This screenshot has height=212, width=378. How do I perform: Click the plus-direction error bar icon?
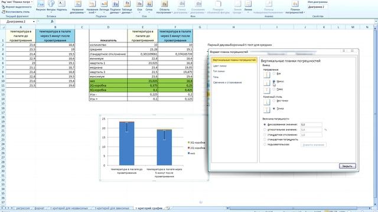pos(266,90)
